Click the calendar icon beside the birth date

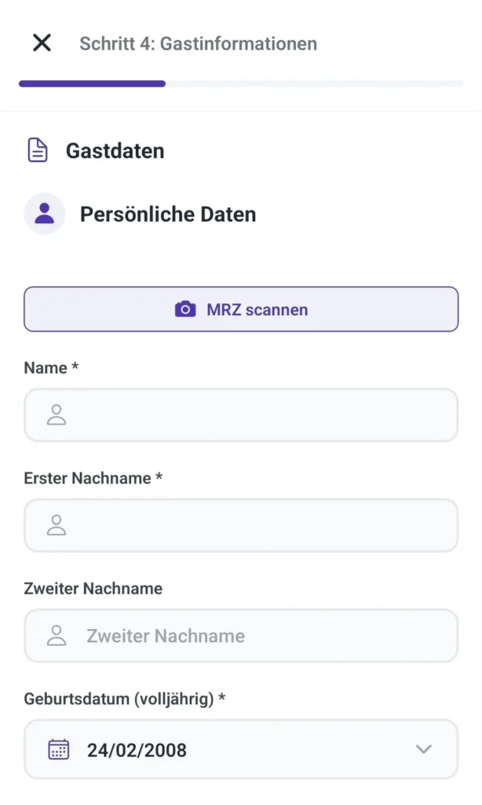[x=56, y=748]
